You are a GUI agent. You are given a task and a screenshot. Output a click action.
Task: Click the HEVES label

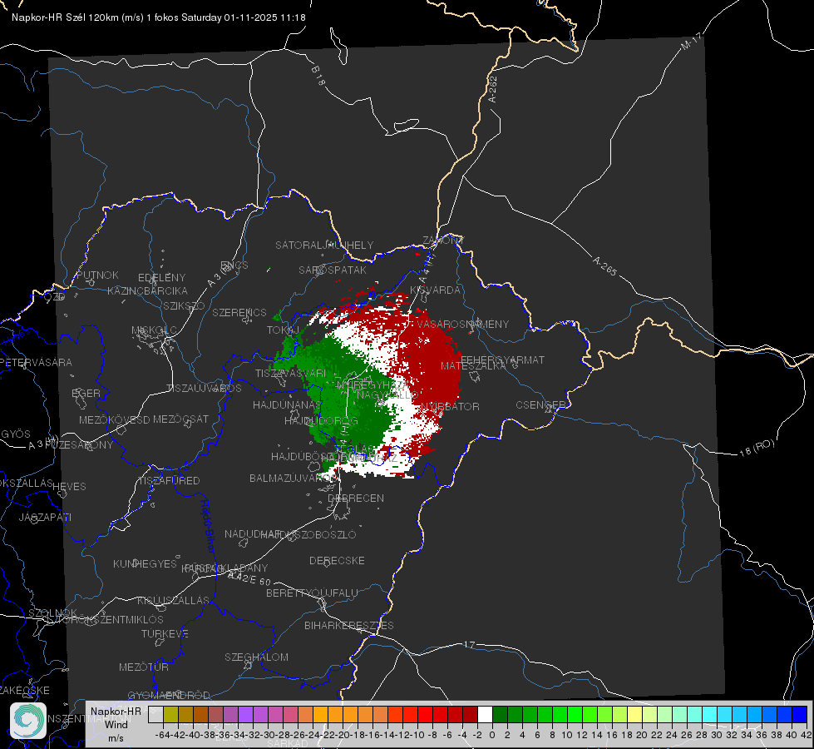click(69, 487)
